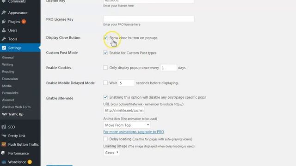Focus the mobile delay seconds field
The width and height of the screenshot is (296, 166).
[x=126, y=83]
